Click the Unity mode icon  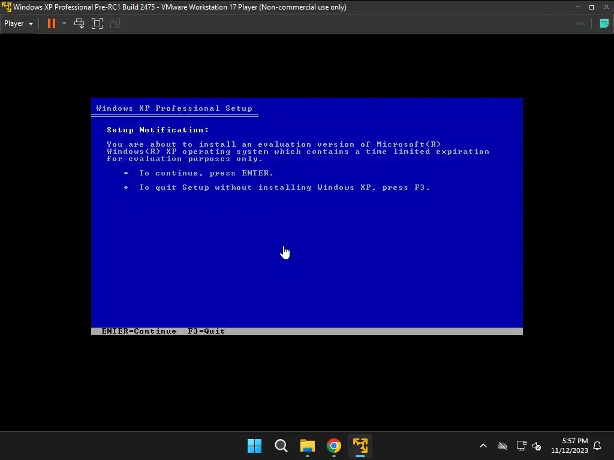[115, 23]
